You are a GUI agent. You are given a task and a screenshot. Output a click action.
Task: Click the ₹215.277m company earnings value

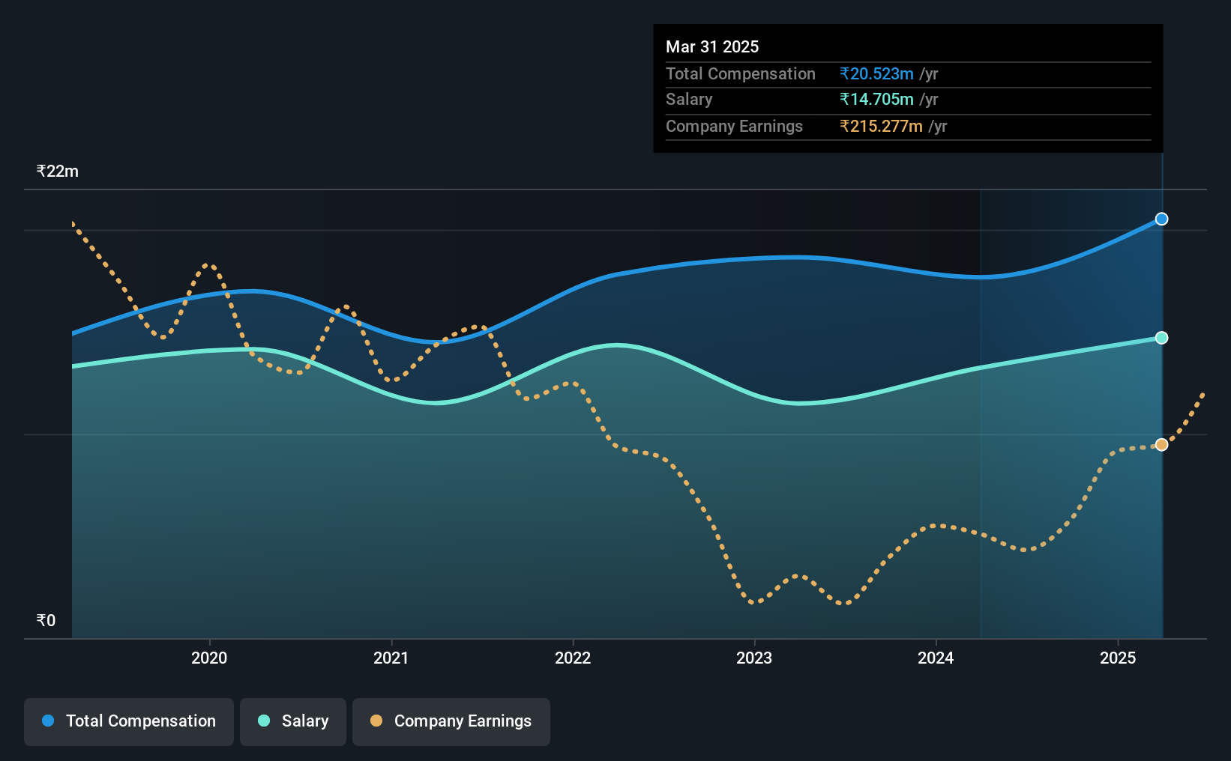(881, 126)
